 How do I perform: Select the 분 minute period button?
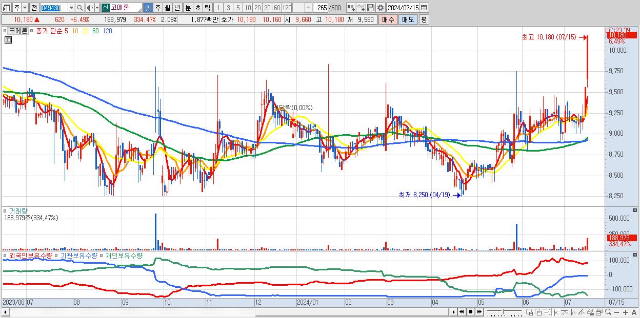click(x=188, y=8)
